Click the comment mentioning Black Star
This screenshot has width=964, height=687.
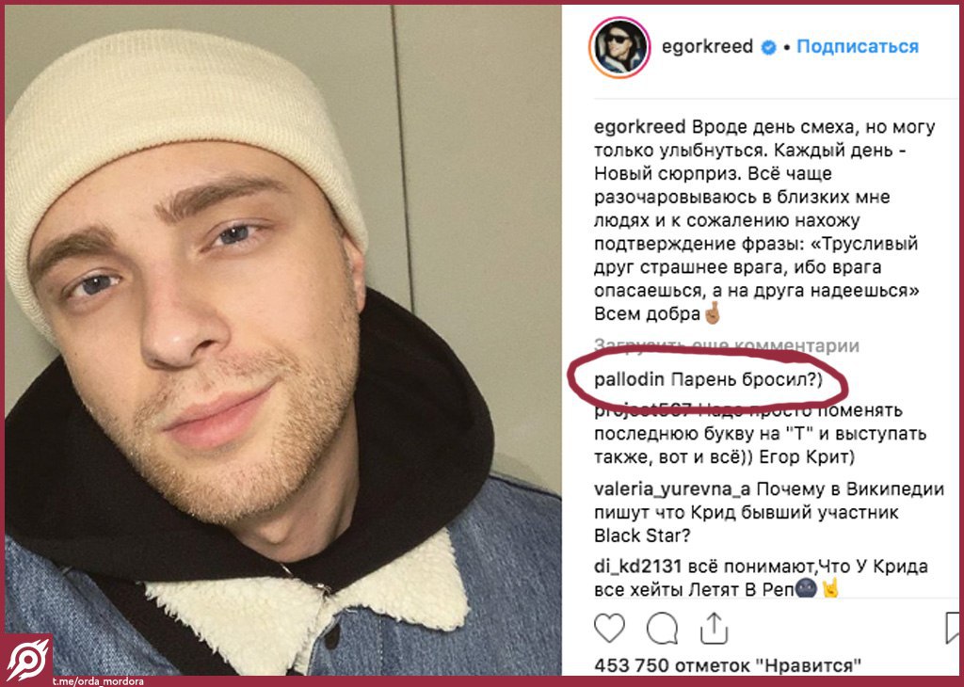point(768,513)
